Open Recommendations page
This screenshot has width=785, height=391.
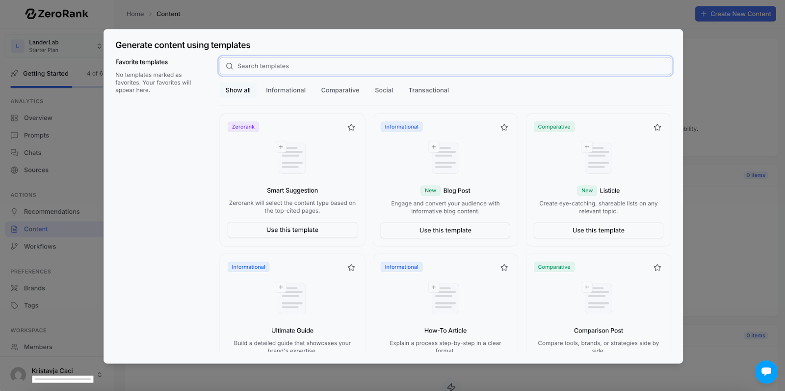(x=52, y=212)
